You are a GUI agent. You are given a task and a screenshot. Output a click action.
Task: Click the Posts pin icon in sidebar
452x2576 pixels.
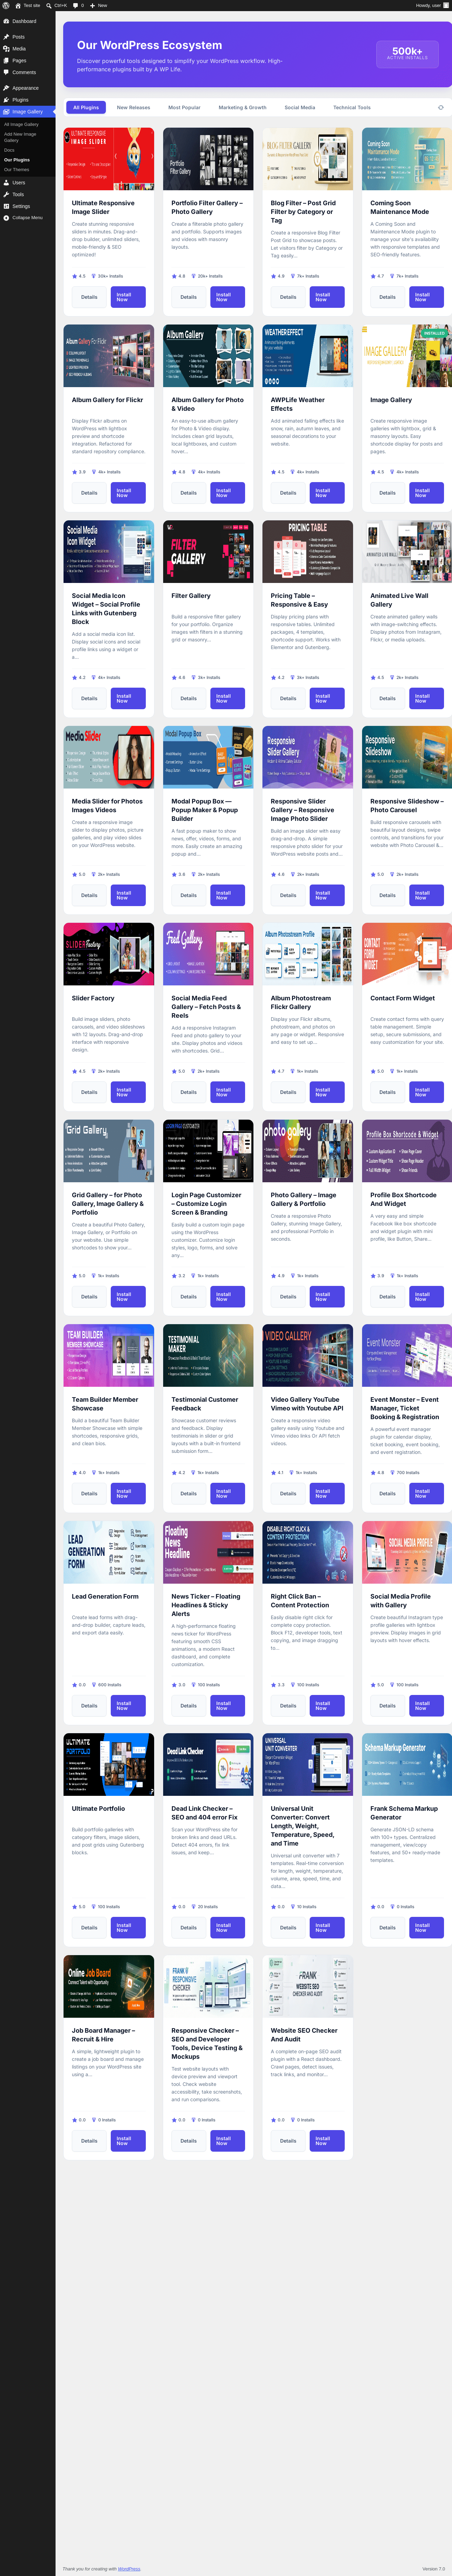pos(6,37)
